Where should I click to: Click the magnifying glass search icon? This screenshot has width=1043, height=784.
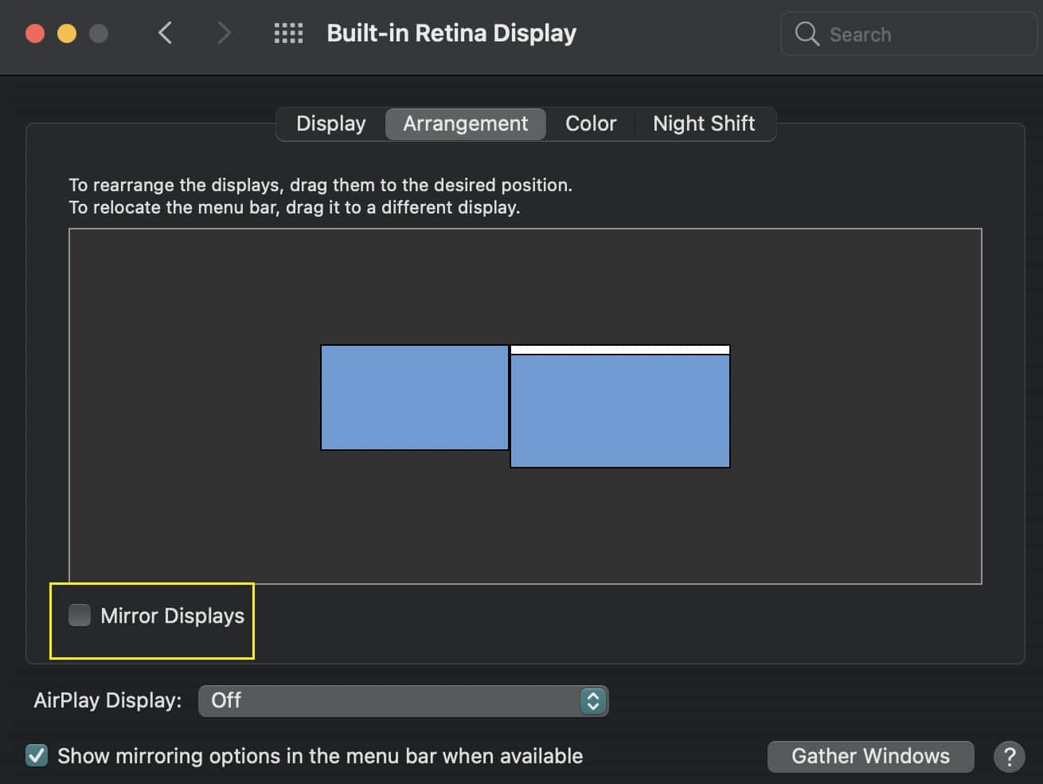[x=807, y=34]
